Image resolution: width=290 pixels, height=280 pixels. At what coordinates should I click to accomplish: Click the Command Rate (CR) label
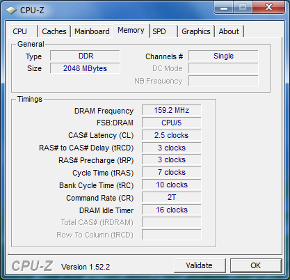click(x=100, y=198)
